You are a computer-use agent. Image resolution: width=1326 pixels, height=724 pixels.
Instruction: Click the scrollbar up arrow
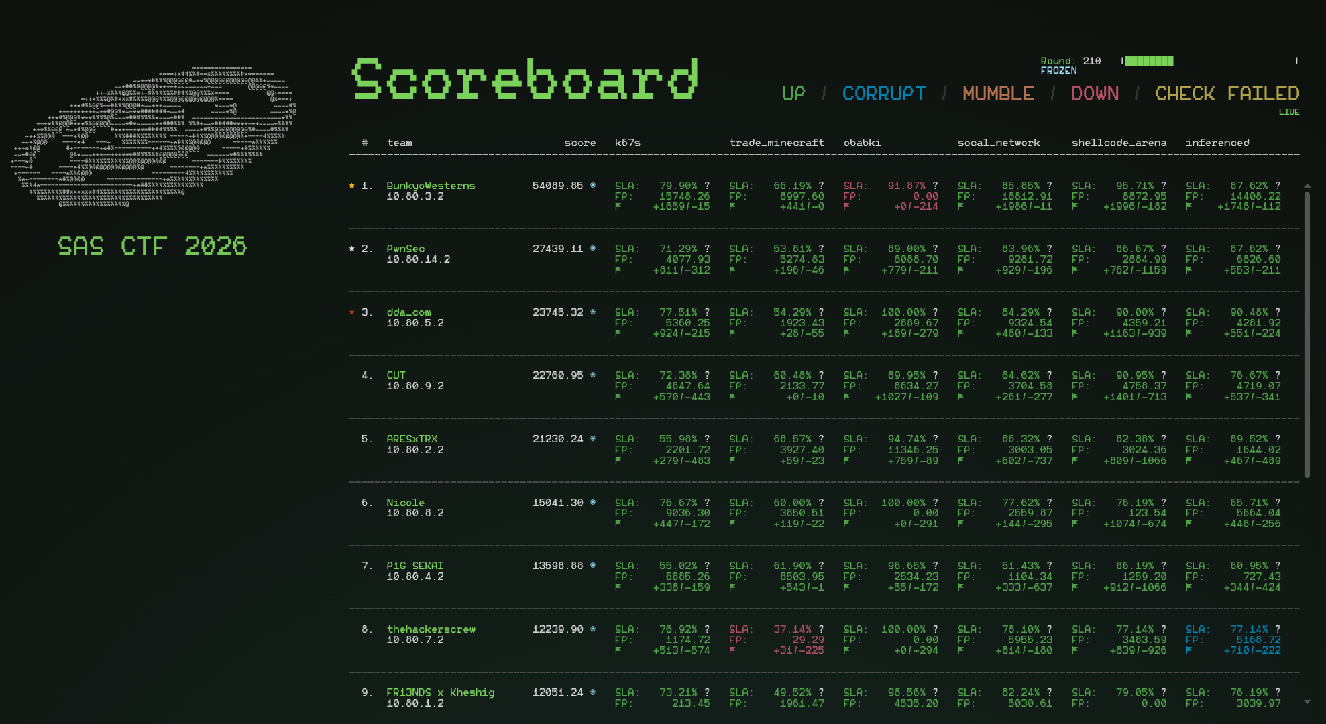(x=1307, y=186)
